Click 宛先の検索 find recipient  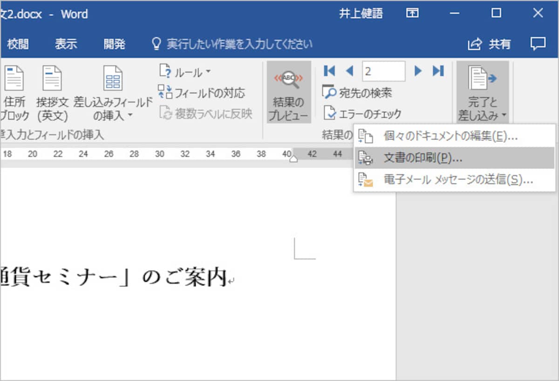(x=357, y=93)
